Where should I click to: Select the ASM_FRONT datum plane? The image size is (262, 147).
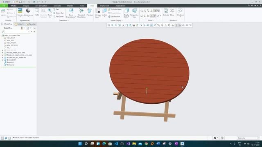[10, 43]
